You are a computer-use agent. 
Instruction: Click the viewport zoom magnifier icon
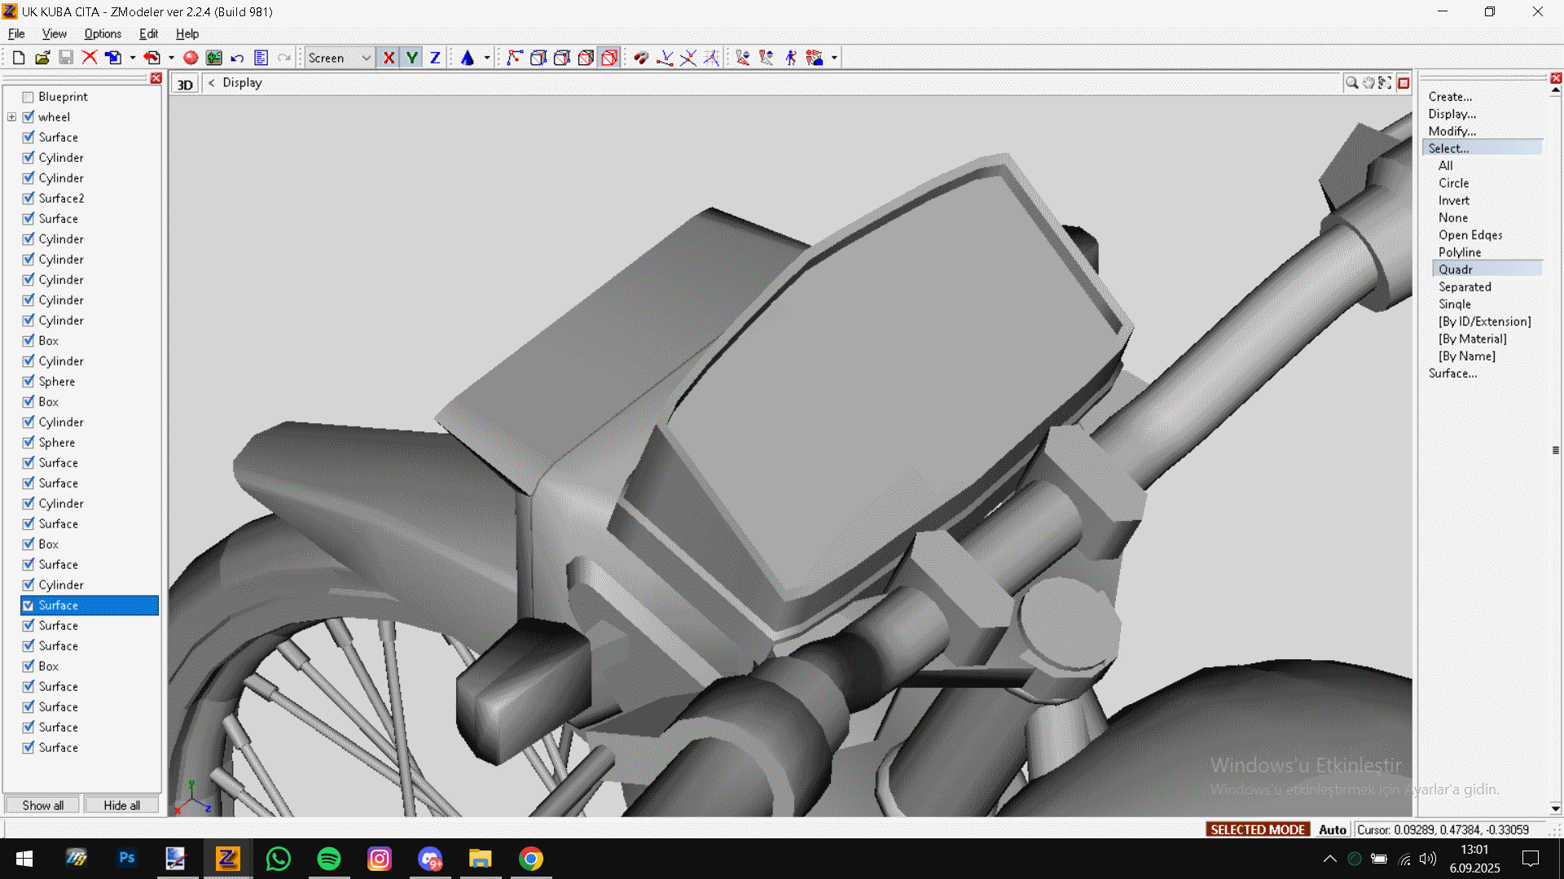[x=1351, y=83]
